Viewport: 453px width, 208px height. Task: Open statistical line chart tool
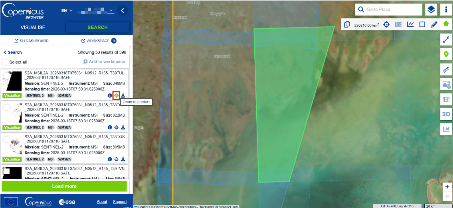[410, 25]
